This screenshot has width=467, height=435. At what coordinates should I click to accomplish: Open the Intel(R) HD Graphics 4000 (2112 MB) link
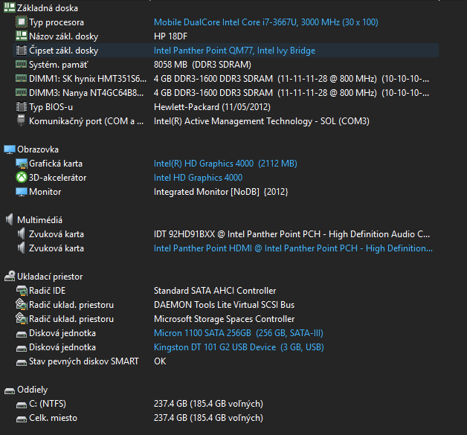[225, 164]
